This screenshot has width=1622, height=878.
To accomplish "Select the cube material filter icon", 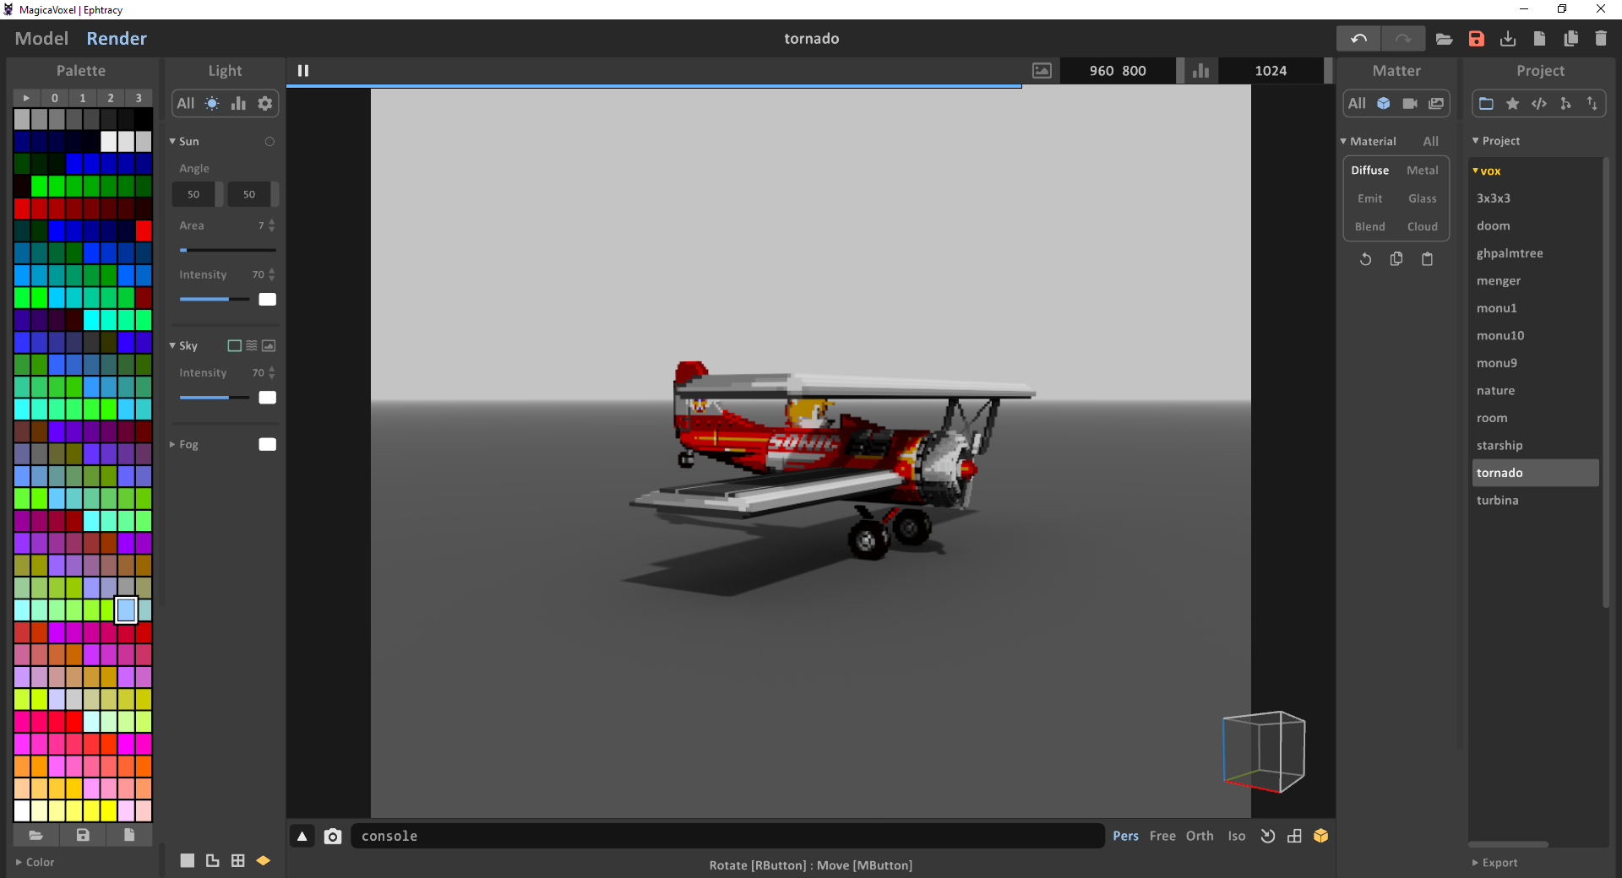I will (x=1384, y=103).
